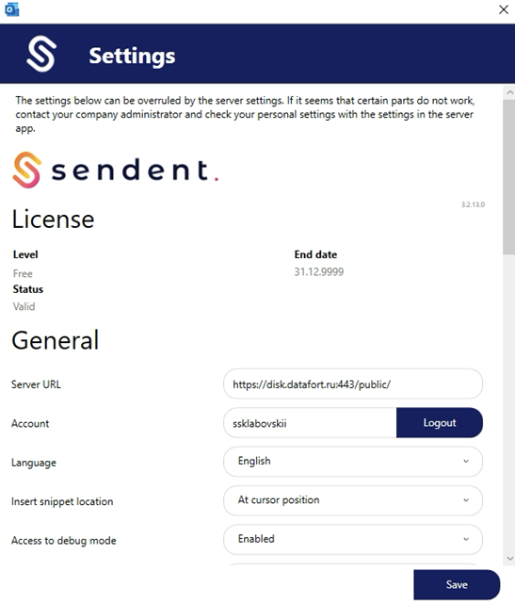Click the Settings header title
This screenshot has height=603, width=515.
(x=132, y=56)
